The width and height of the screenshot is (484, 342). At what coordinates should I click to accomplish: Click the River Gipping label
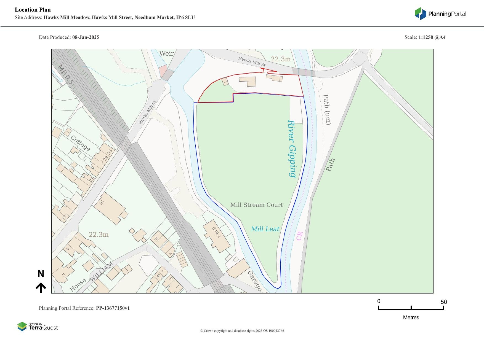click(292, 149)
